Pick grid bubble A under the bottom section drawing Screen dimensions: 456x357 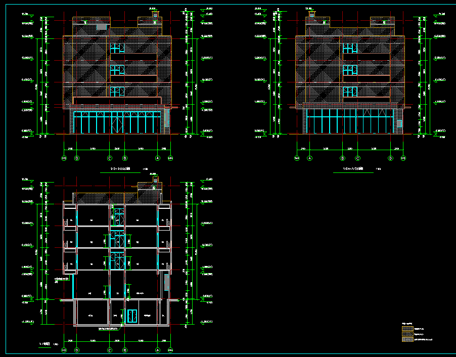158,350
